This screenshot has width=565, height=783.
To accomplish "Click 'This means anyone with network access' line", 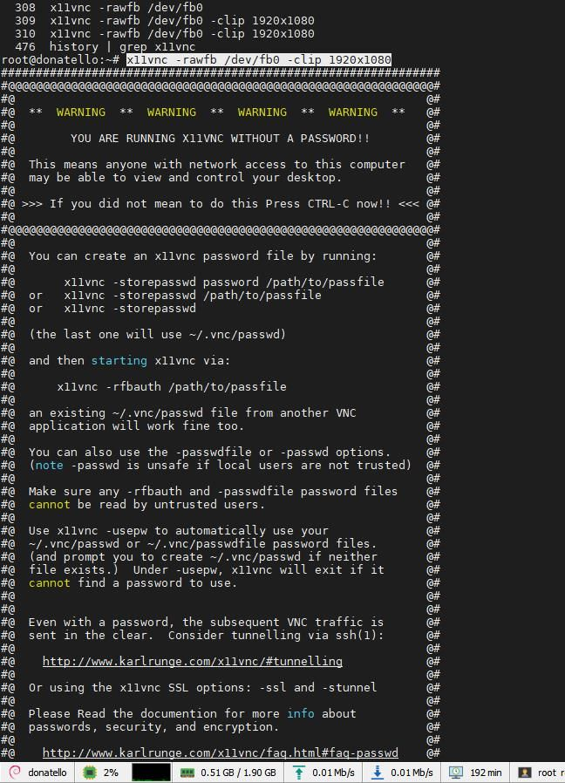I will click(x=217, y=164).
